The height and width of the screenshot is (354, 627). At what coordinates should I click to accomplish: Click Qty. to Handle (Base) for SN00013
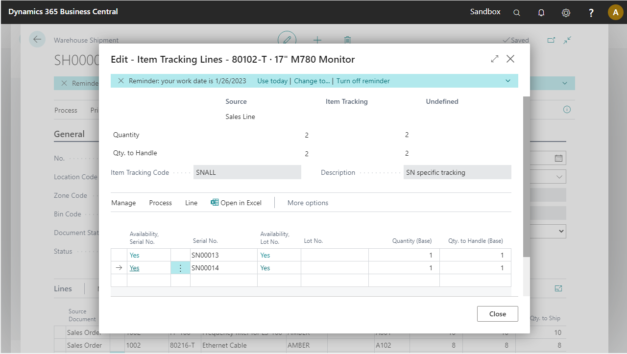tap(475, 255)
